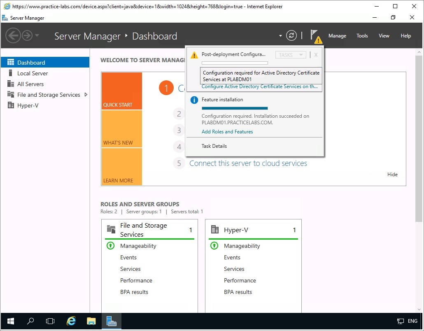Screen dimensions: 424x331
Task: Open BPA results in File and Storage tile
Action: click(134, 292)
